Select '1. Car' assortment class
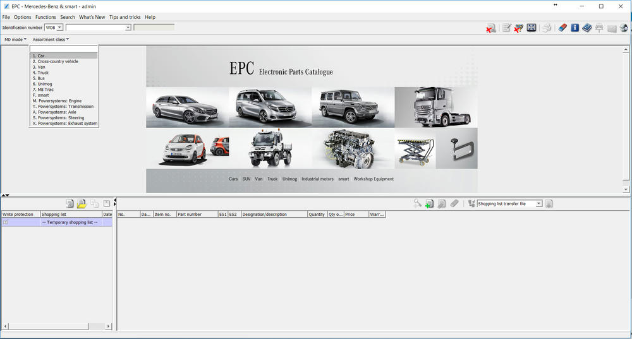 [x=64, y=56]
